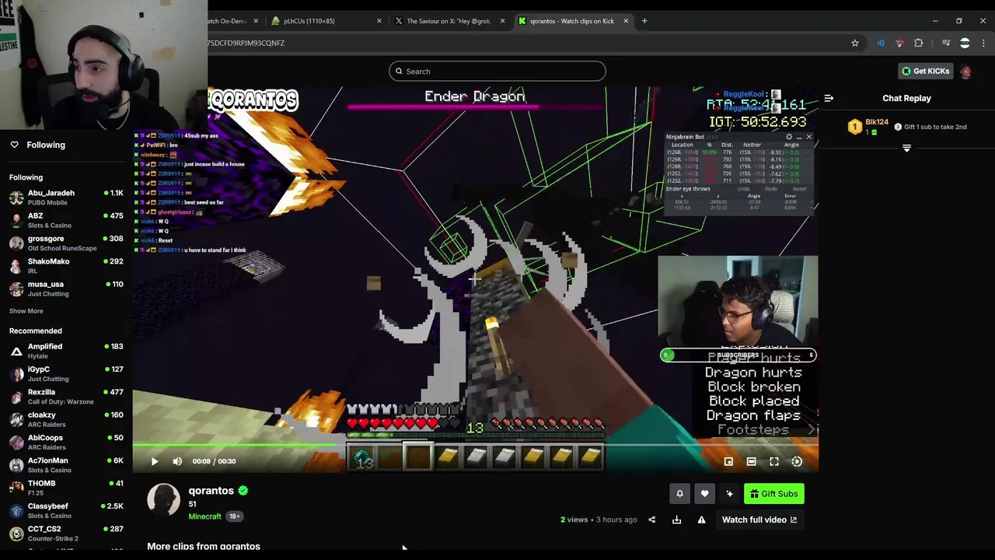Seek along the video progress bar
The width and height of the screenshot is (995, 560).
point(475,445)
